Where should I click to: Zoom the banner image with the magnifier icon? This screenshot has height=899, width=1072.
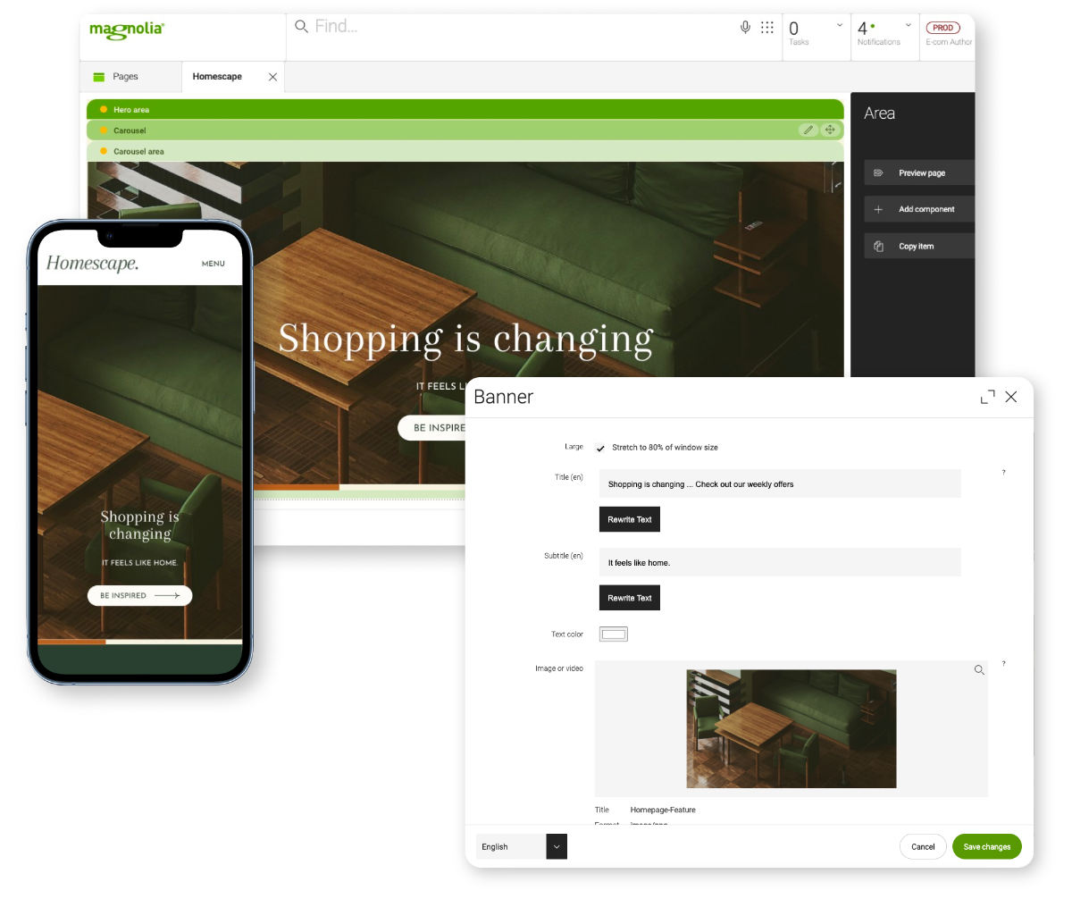979,669
